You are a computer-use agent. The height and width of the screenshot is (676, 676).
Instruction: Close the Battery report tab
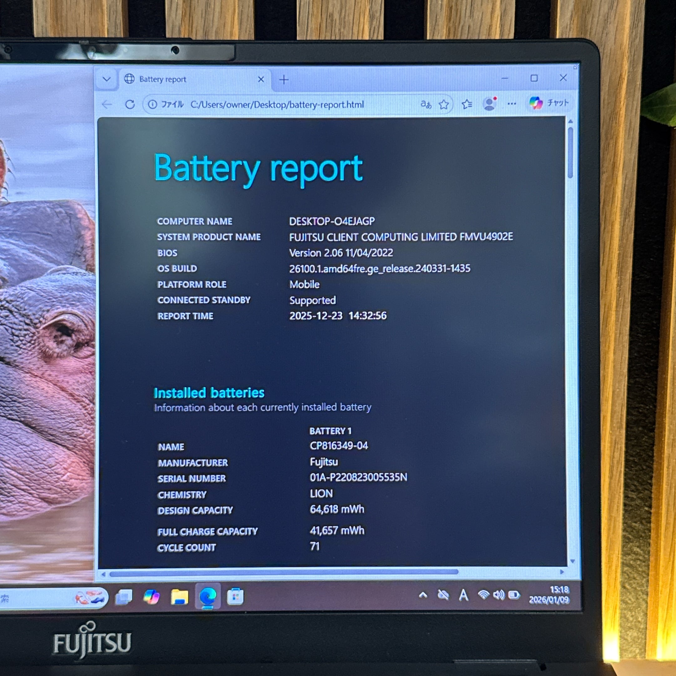point(261,79)
